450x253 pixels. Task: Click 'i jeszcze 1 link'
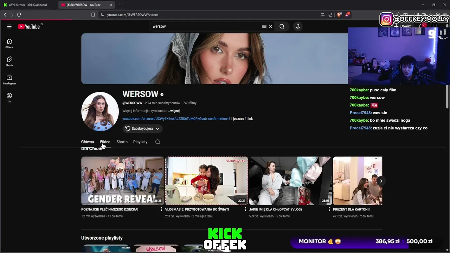pos(242,119)
